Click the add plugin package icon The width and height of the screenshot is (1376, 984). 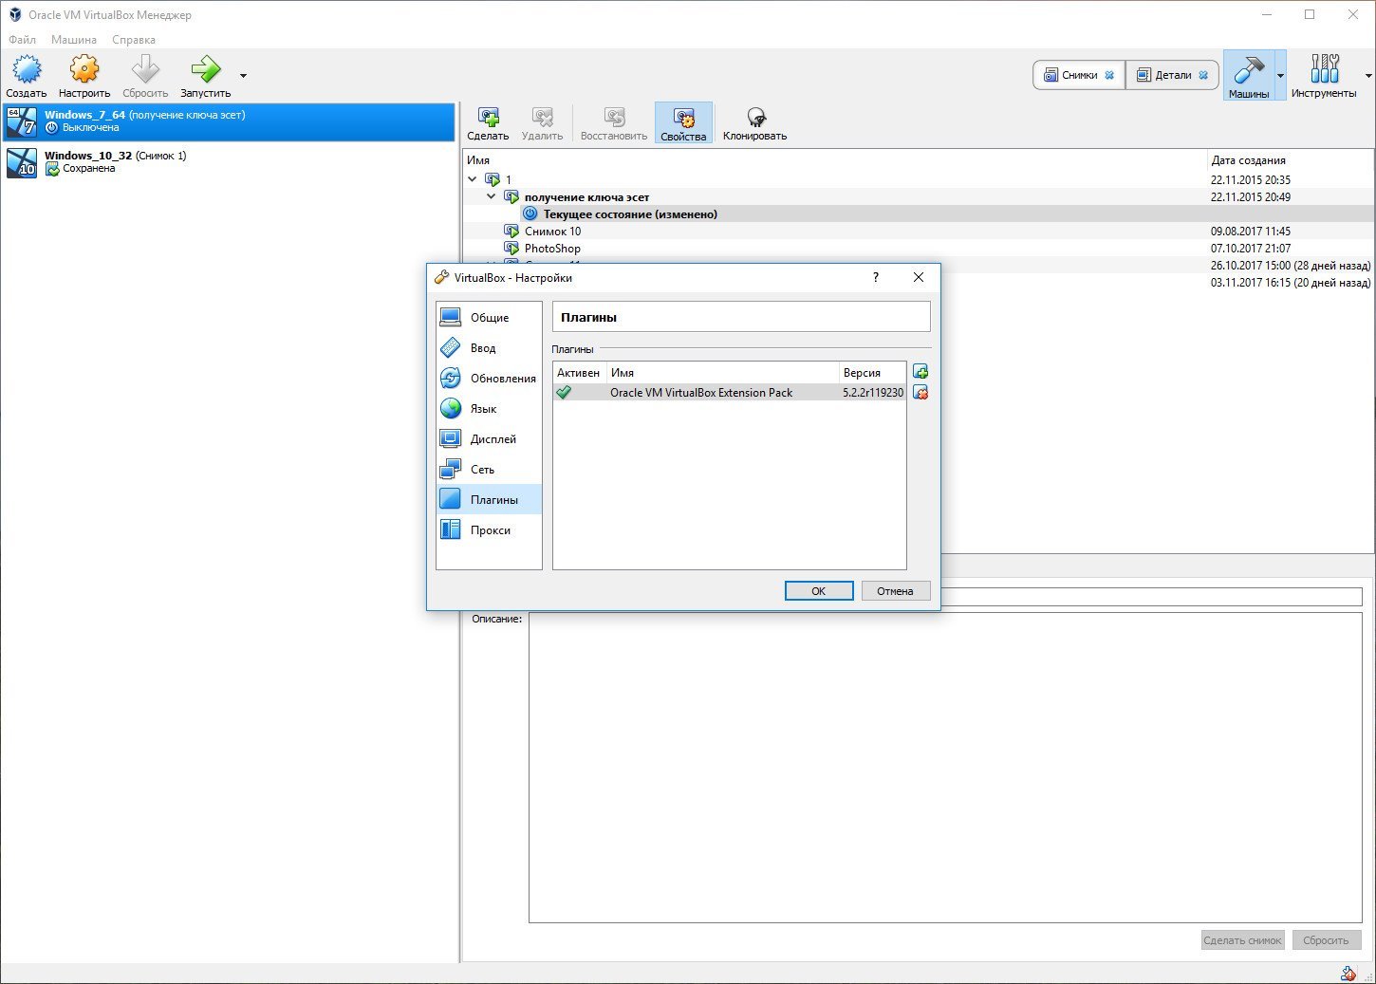coord(920,371)
